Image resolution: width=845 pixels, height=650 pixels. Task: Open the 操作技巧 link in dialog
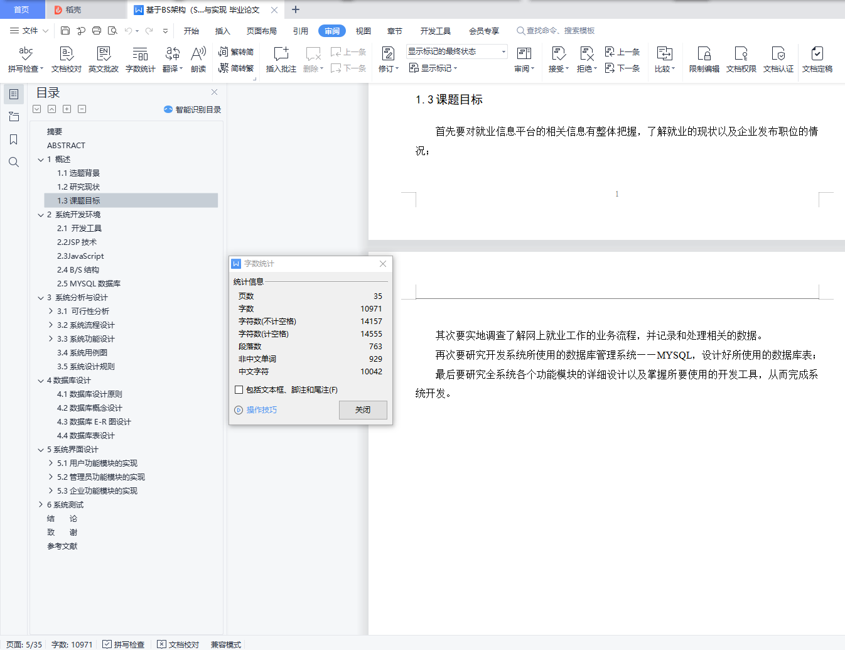pos(256,410)
